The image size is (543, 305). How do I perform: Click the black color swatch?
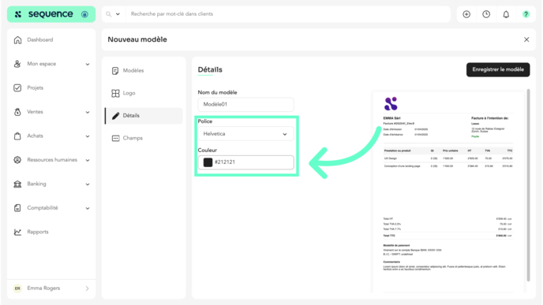coord(208,162)
